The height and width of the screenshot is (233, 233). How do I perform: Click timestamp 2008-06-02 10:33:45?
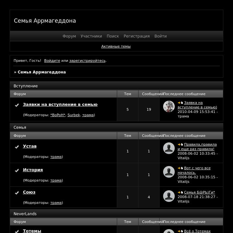coord(196,153)
